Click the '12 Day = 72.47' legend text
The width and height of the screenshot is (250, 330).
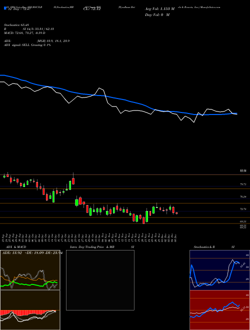18,9
